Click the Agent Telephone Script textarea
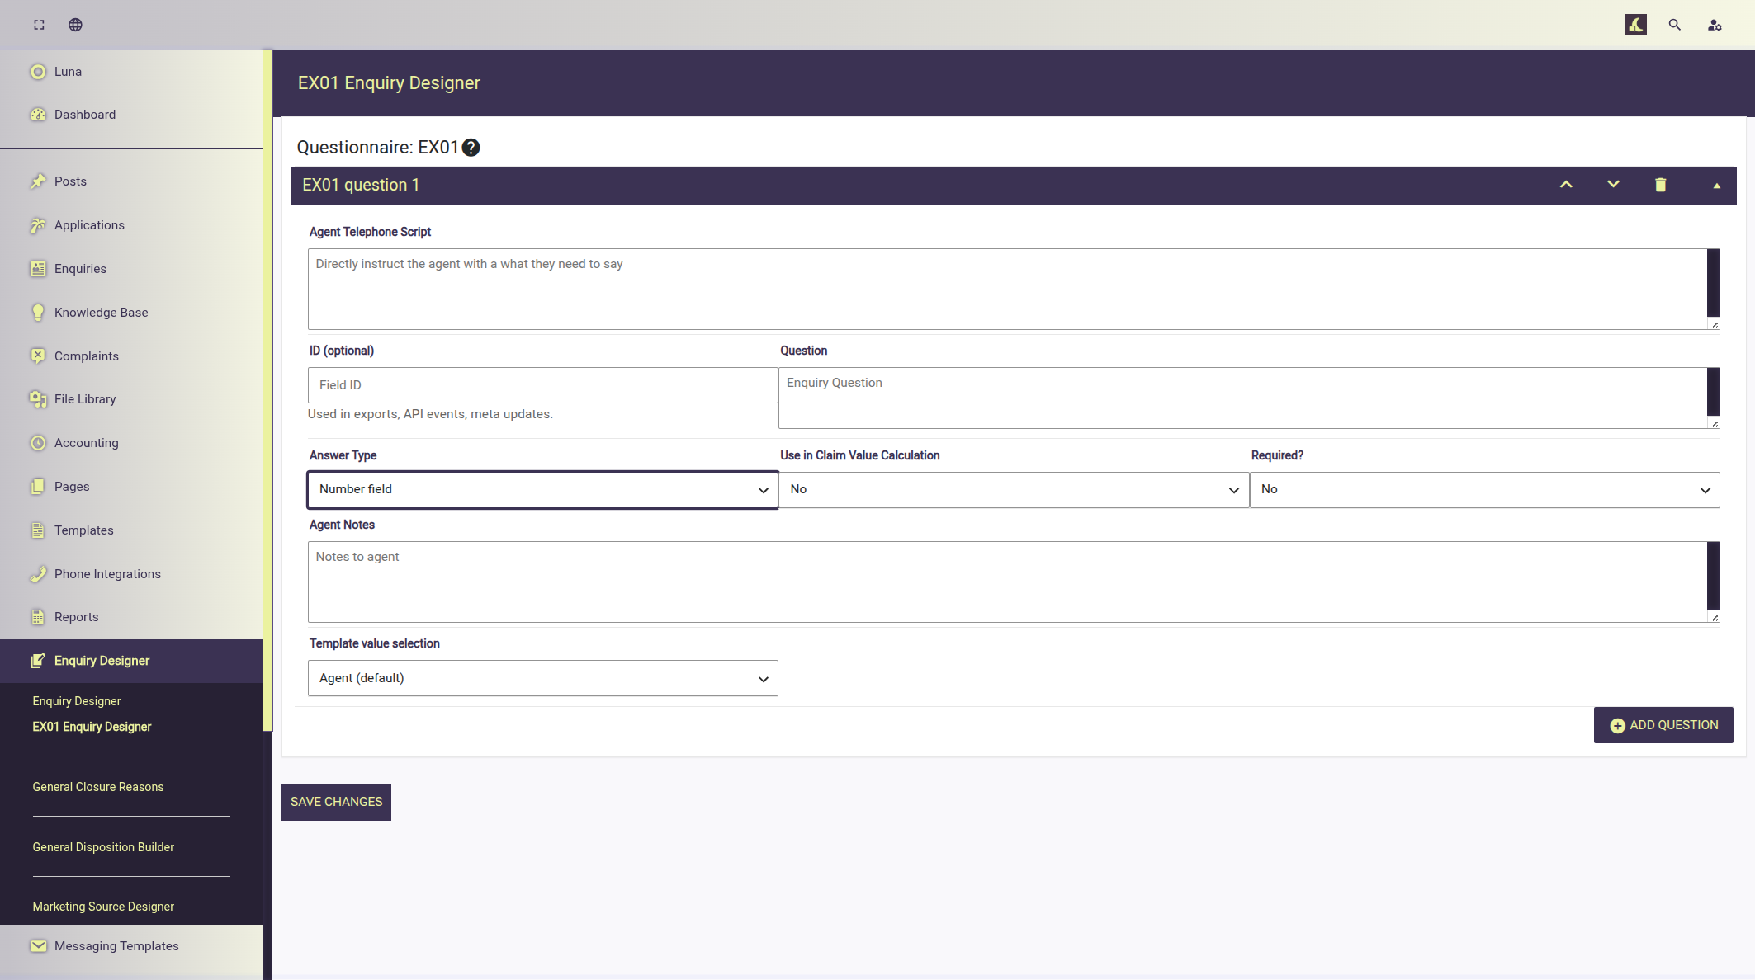1755x980 pixels. (1014, 290)
